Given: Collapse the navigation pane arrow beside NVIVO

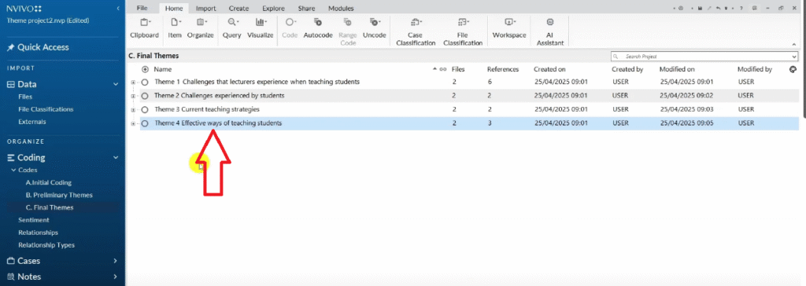Looking at the screenshot, I should pos(118,8).
